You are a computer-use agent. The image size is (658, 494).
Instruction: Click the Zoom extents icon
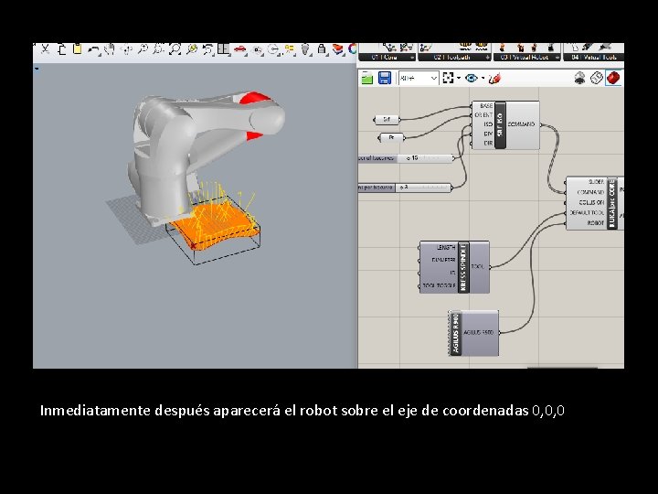175,49
